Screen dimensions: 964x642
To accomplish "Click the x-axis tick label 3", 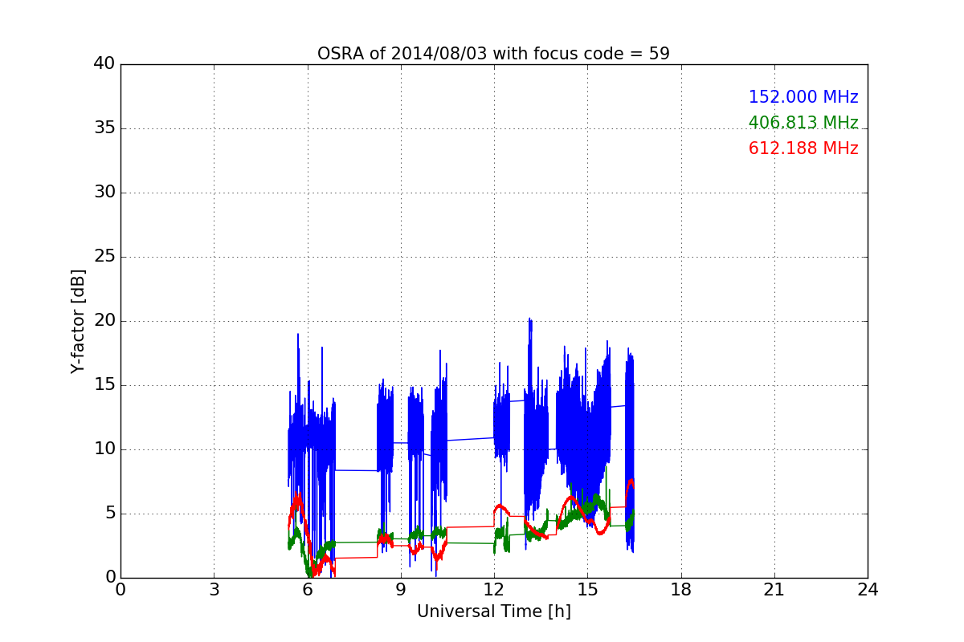I will click(x=214, y=590).
